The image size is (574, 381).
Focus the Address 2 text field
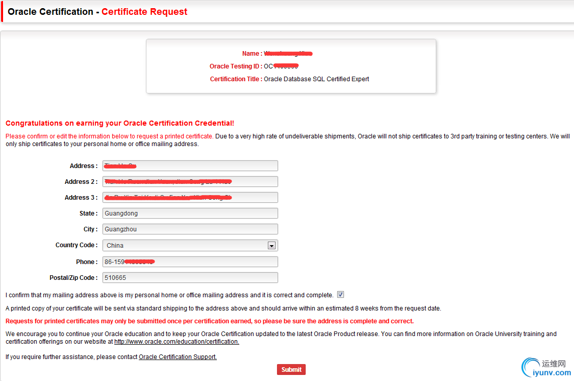click(x=190, y=181)
